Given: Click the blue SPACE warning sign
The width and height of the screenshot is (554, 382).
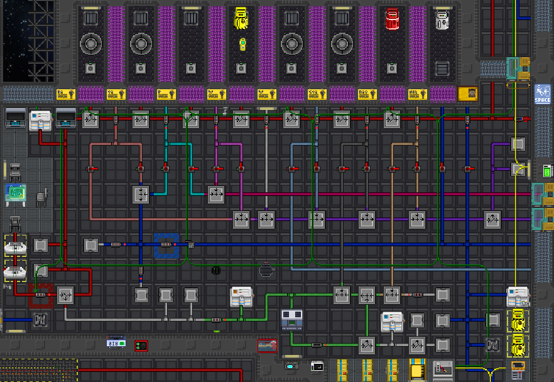Looking at the screenshot, I should 542,94.
